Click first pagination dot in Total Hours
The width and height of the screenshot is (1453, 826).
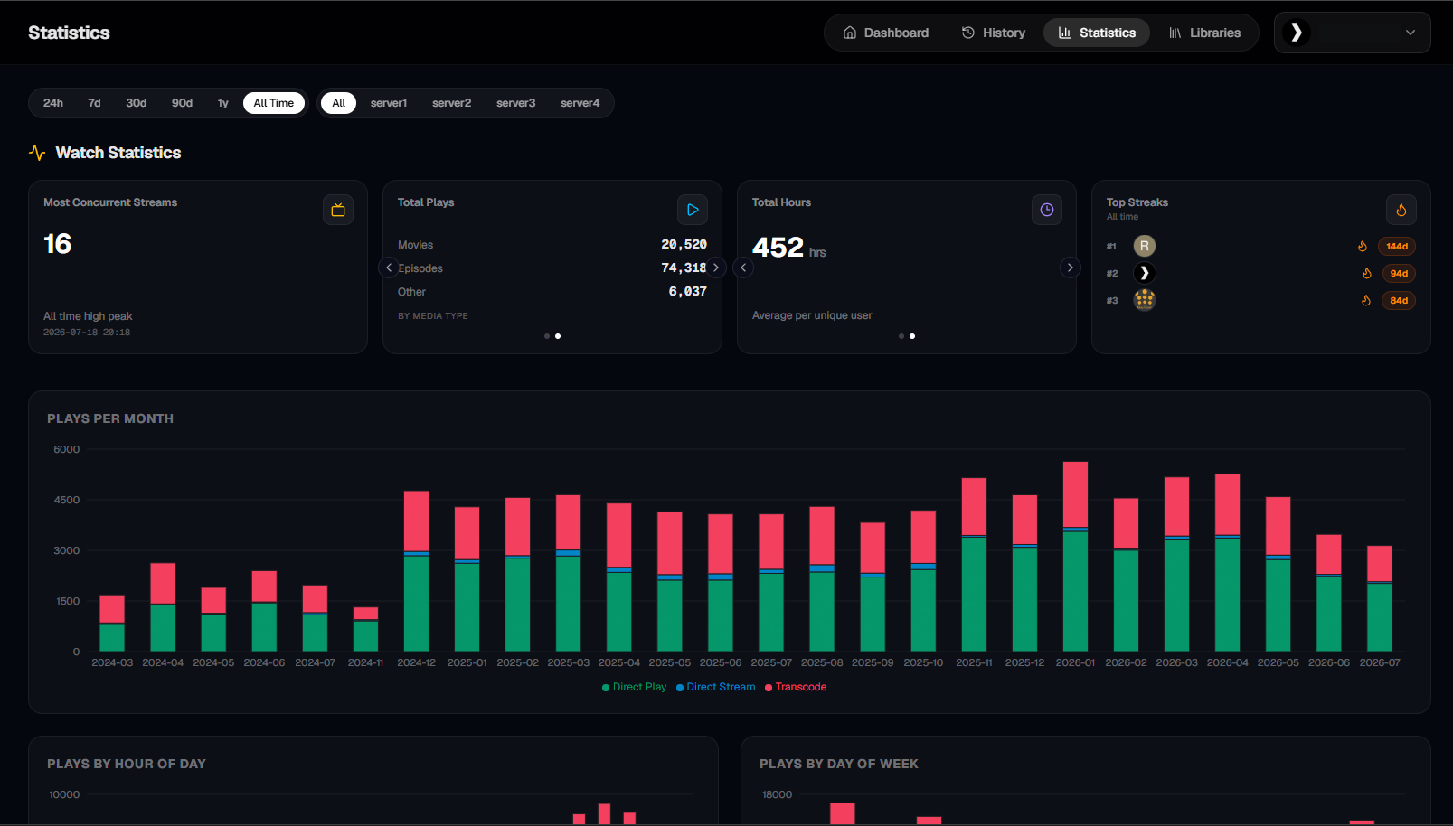click(901, 336)
